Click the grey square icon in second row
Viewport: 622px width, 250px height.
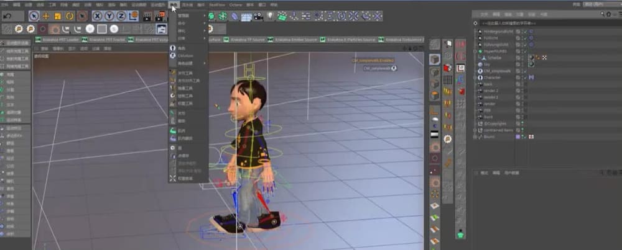pyautogui.click(x=102, y=29)
